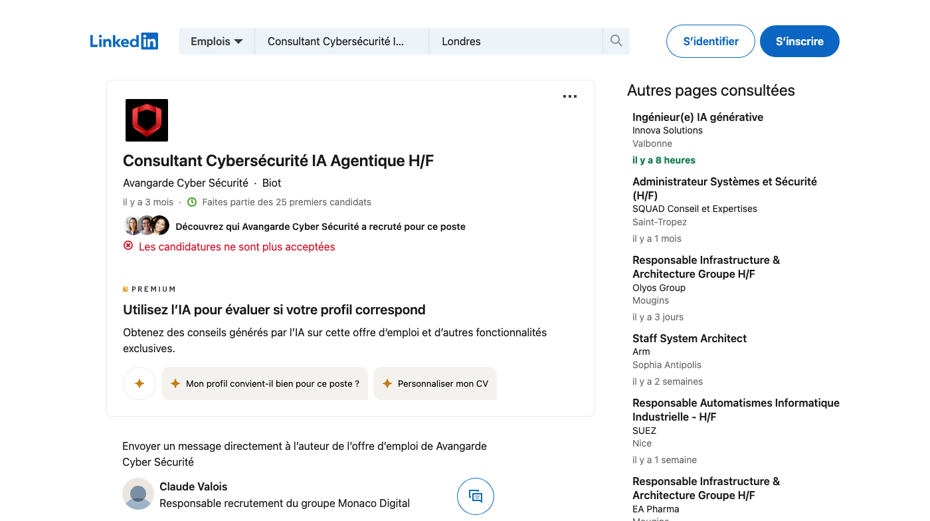Open the LinkedIn logo home link
Image resolution: width=930 pixels, height=521 pixels.
pos(124,41)
